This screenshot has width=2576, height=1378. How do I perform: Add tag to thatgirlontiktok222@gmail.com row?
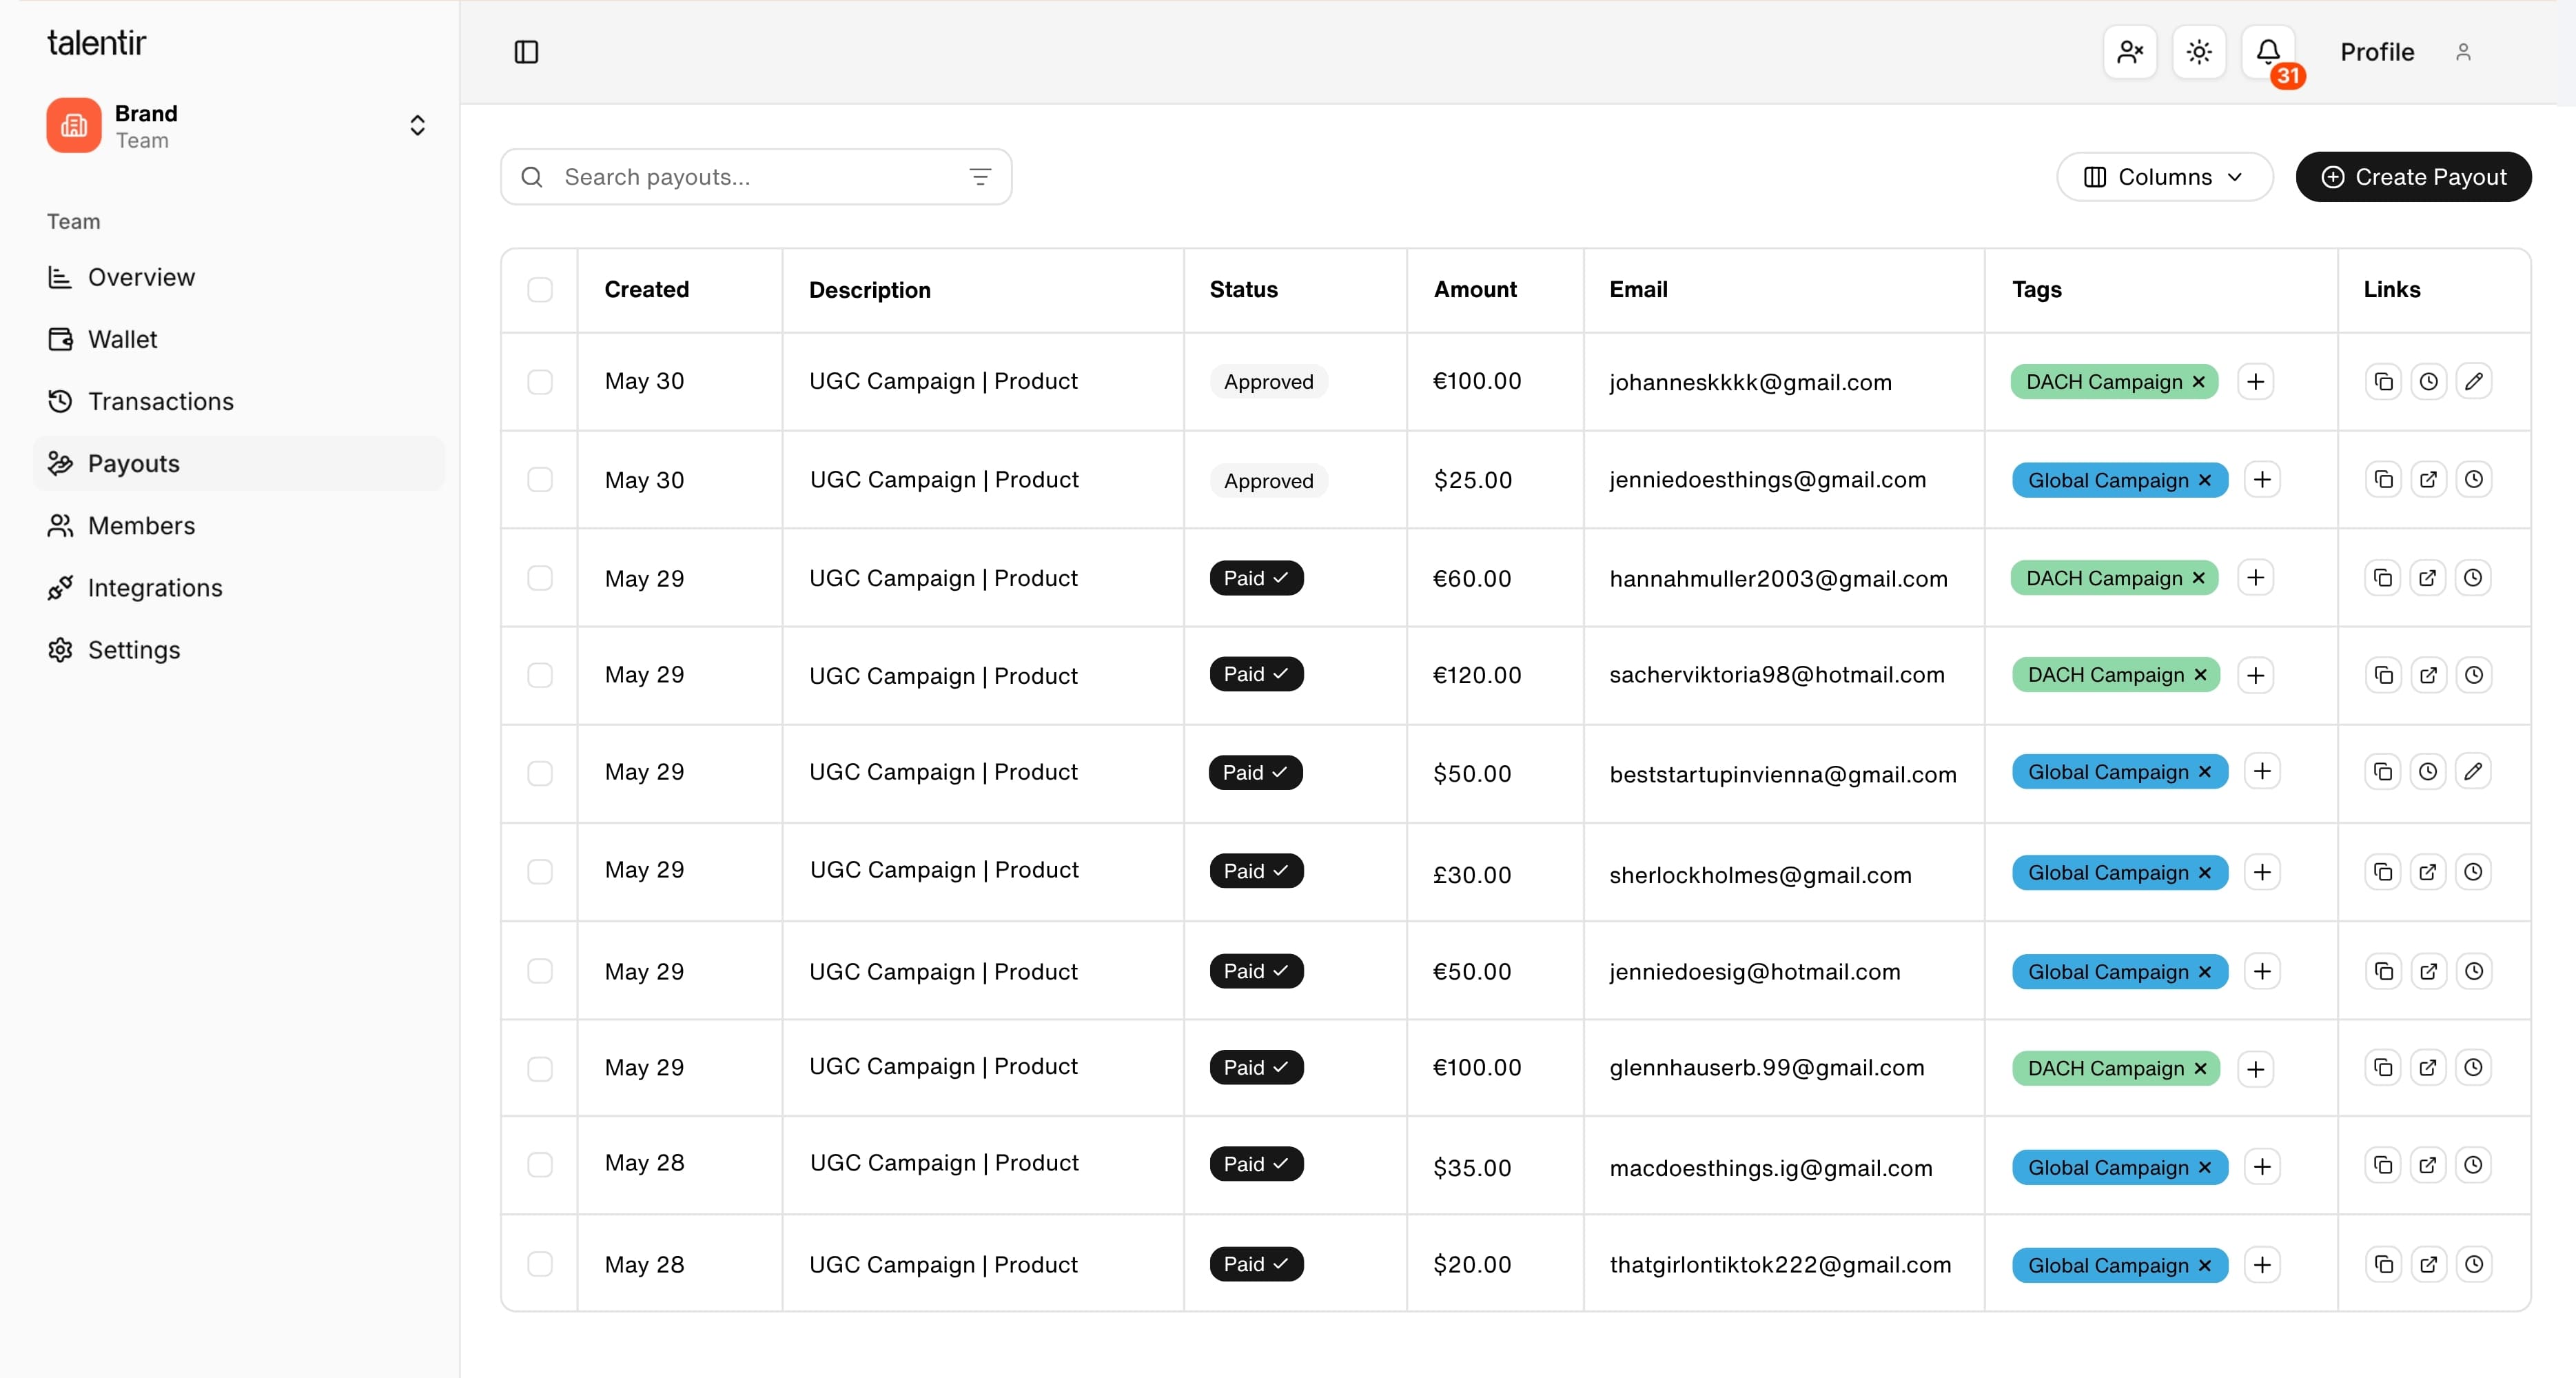(2262, 1265)
